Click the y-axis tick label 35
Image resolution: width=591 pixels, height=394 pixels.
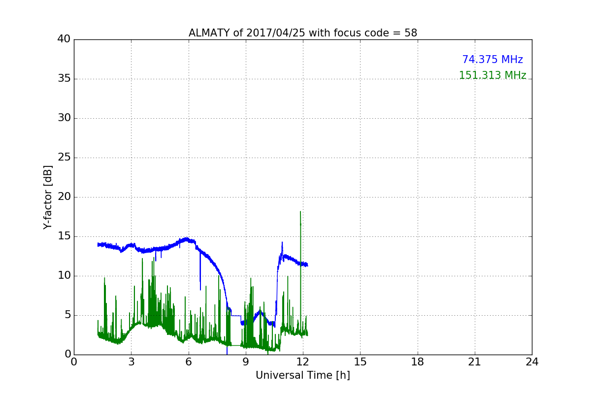point(64,79)
